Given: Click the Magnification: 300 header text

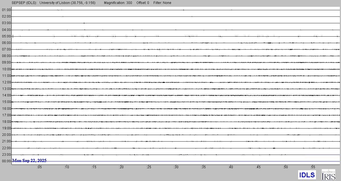Looking at the screenshot, I should [x=118, y=3].
